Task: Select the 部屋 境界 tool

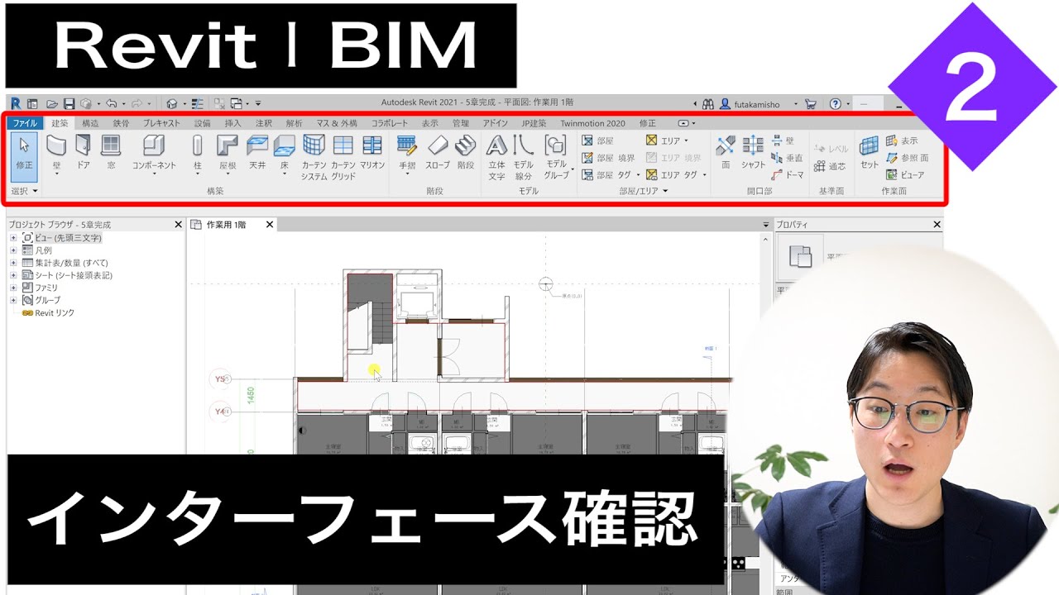Action: click(x=608, y=158)
